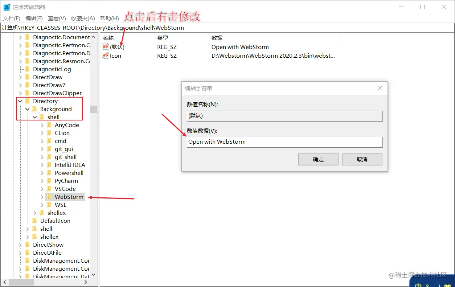
Task: Click the Registry Editor icon in title bar
Action: pos(7,7)
